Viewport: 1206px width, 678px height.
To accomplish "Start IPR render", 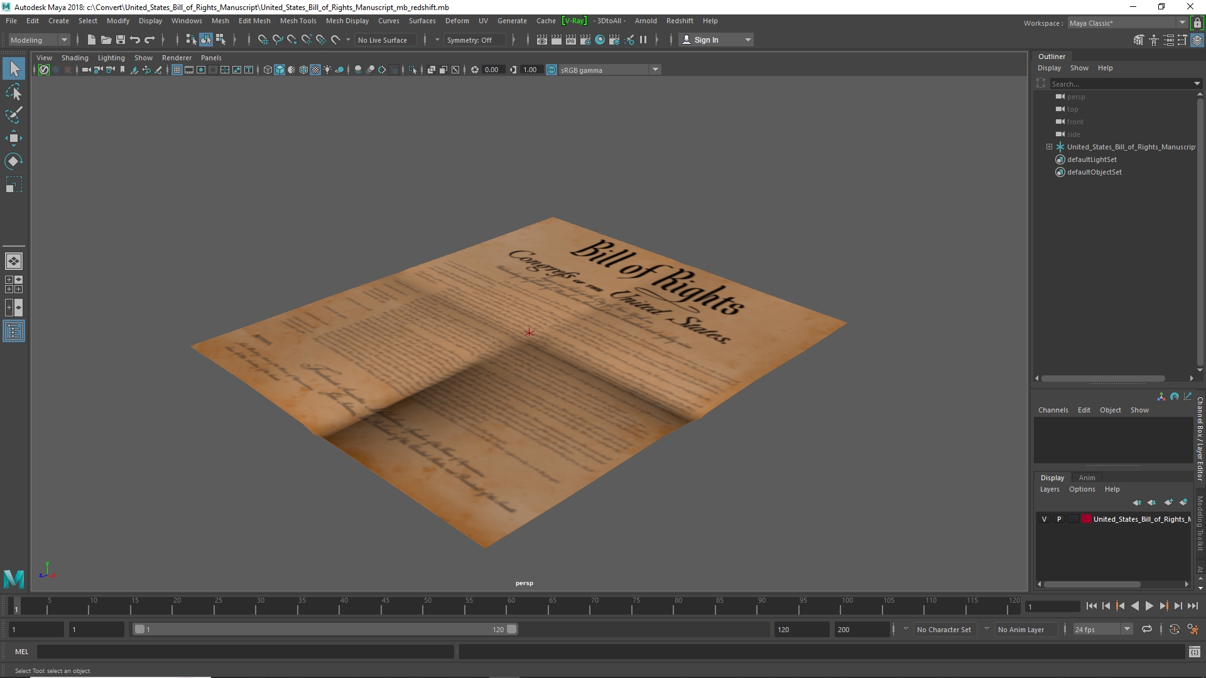I will pos(571,40).
